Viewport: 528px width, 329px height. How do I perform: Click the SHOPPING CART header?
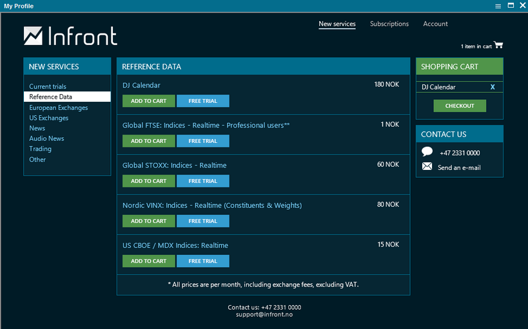[x=460, y=66]
